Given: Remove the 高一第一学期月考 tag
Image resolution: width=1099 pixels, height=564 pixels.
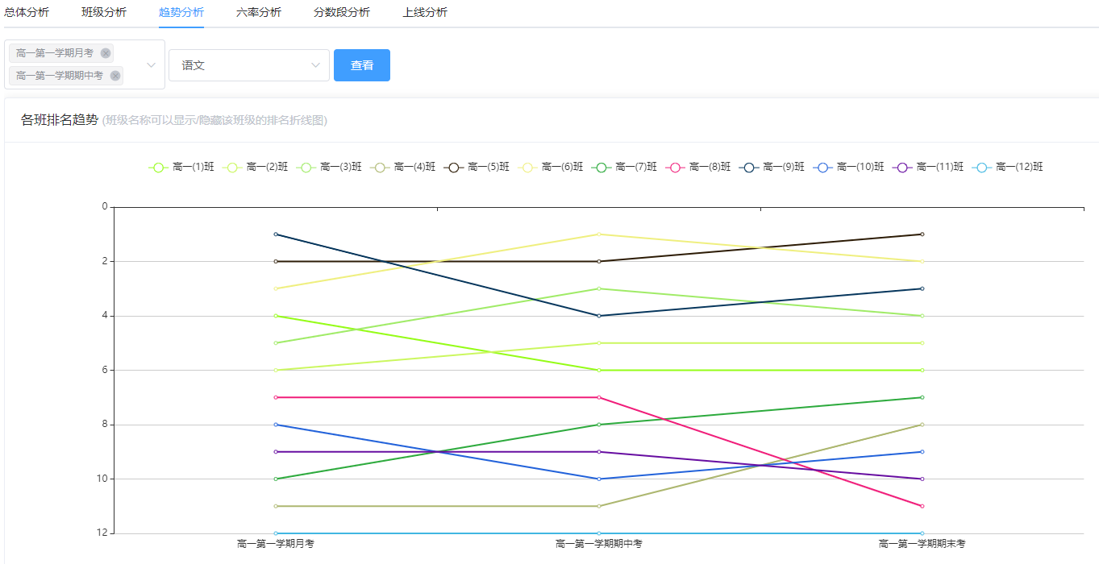Looking at the screenshot, I should tap(106, 53).
